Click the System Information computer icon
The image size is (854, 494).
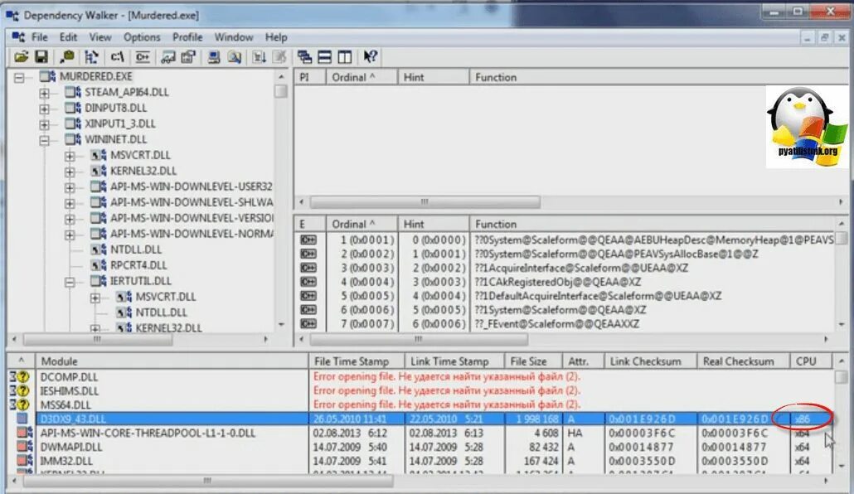(x=214, y=56)
